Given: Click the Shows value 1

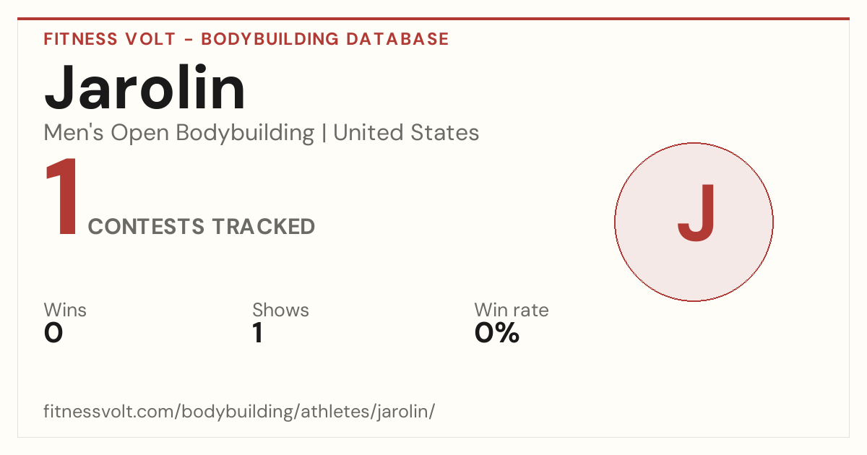Looking at the screenshot, I should click(258, 333).
